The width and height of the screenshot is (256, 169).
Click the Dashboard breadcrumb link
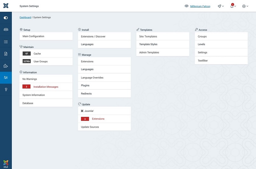coord(25,17)
